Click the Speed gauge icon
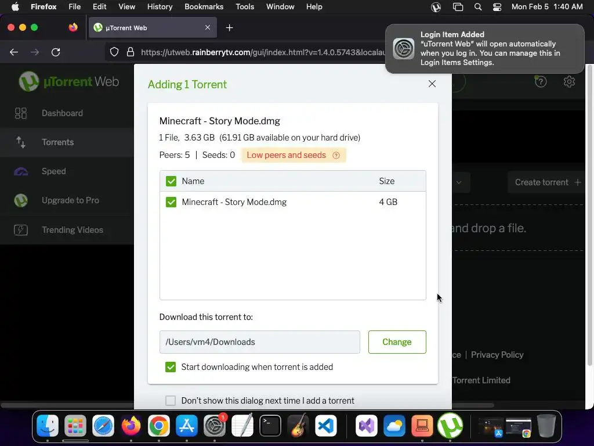 click(21, 172)
